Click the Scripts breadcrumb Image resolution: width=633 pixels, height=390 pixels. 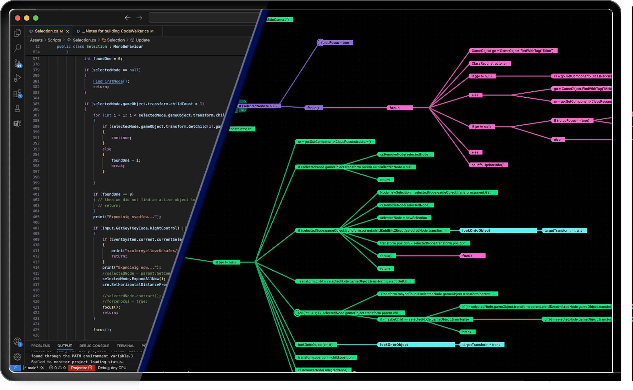54,40
